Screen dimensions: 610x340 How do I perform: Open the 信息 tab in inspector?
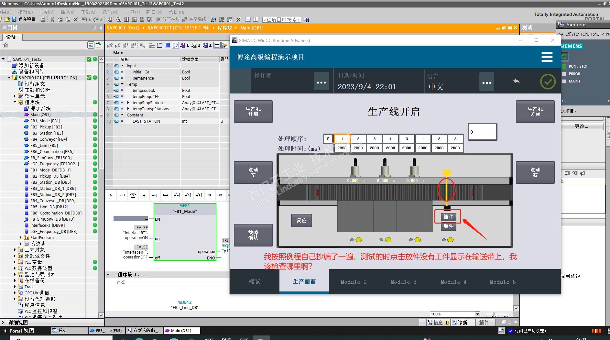click(438, 323)
